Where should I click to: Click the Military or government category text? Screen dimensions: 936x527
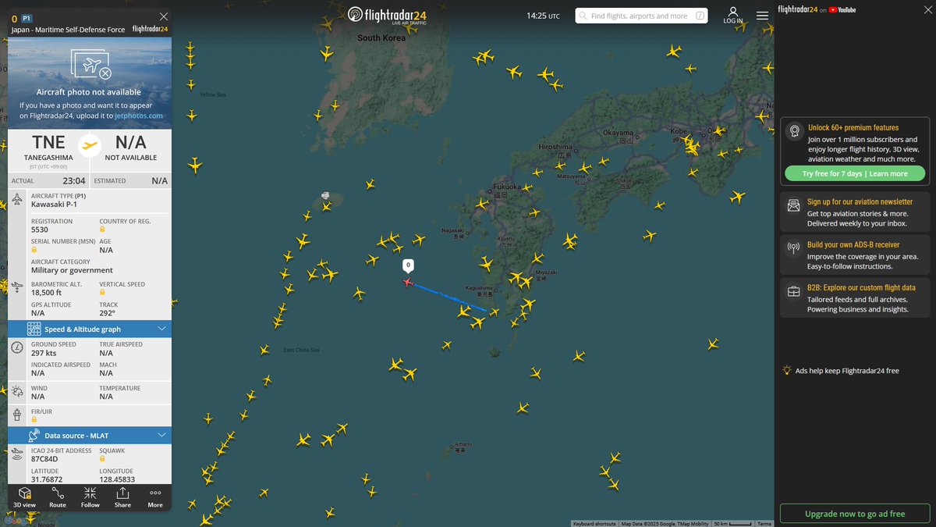(x=72, y=270)
